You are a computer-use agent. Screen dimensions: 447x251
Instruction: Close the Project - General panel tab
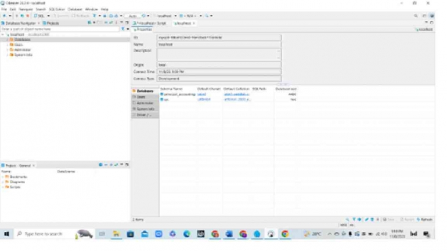[x=34, y=166]
